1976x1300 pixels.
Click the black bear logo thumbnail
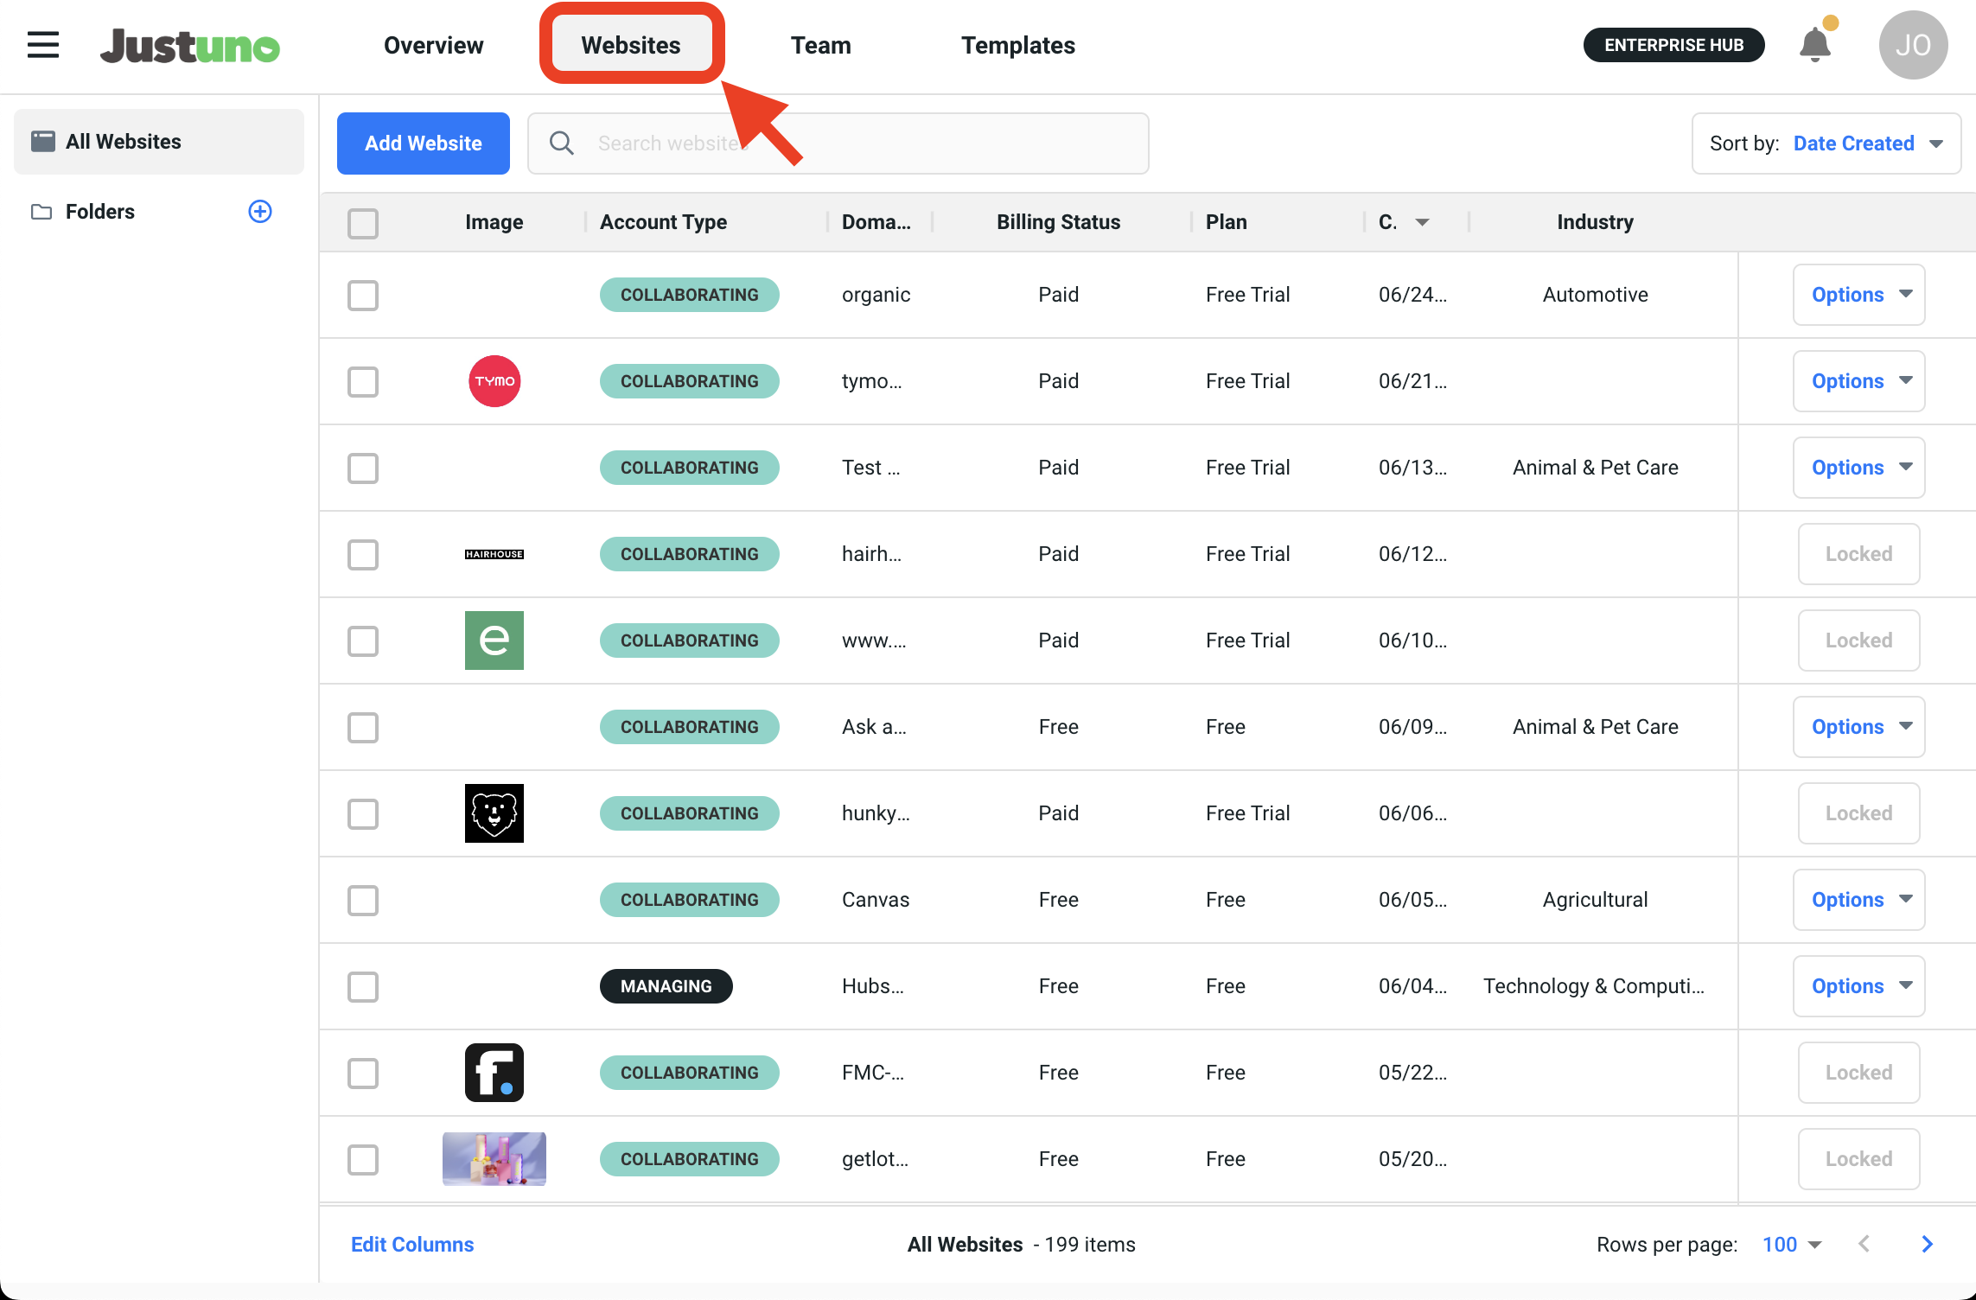coord(494,813)
